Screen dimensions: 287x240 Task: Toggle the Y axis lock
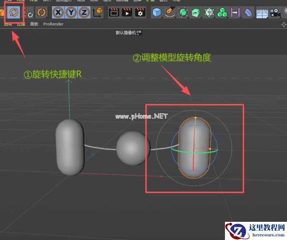[71, 12]
